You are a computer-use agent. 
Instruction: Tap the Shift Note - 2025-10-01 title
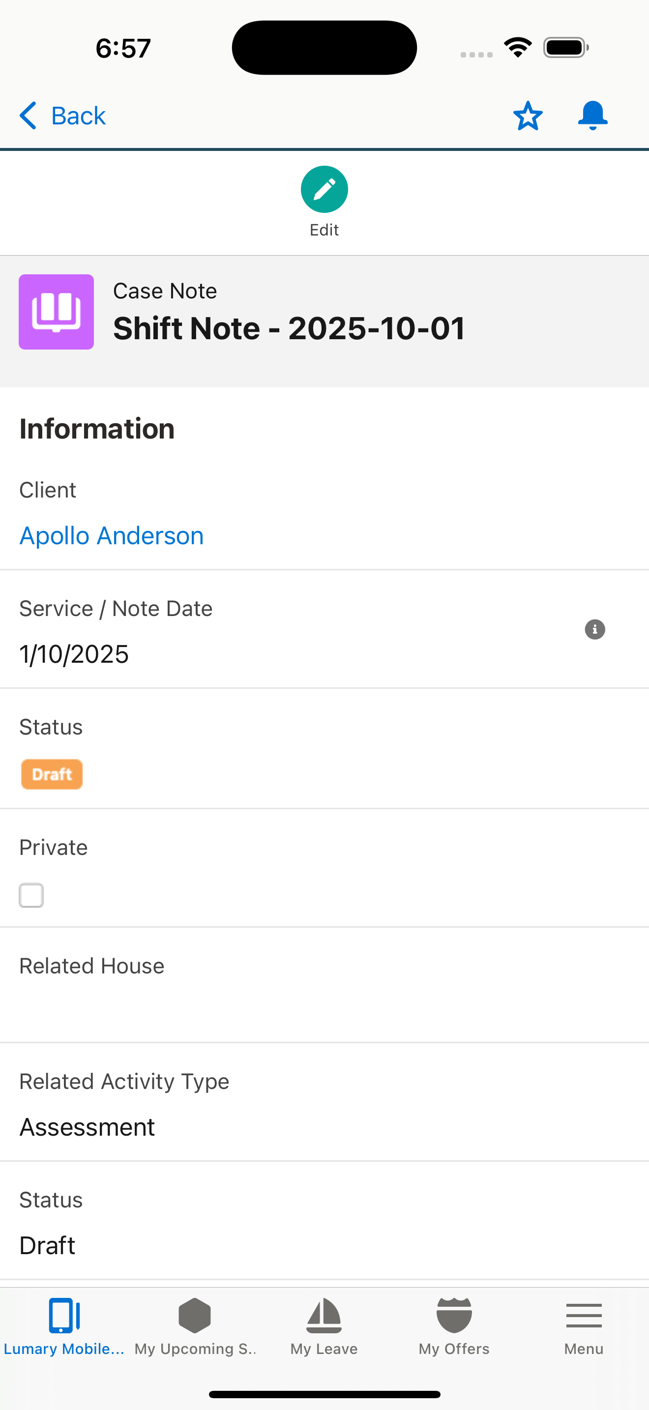point(289,328)
